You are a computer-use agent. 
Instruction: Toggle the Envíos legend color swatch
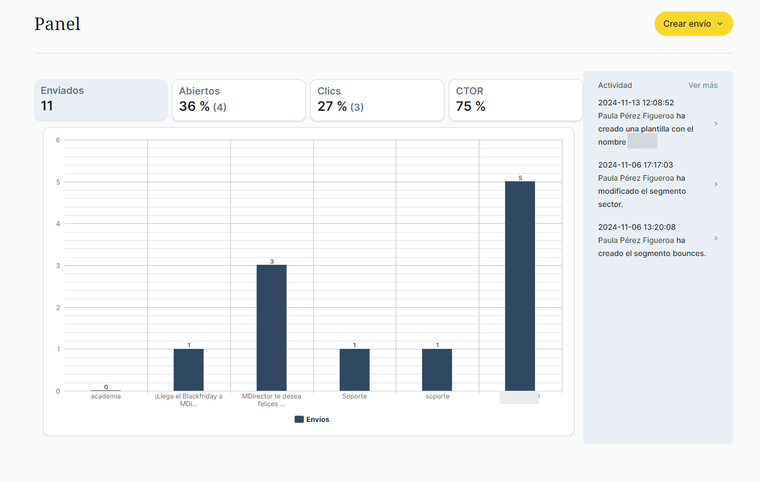pyautogui.click(x=299, y=420)
